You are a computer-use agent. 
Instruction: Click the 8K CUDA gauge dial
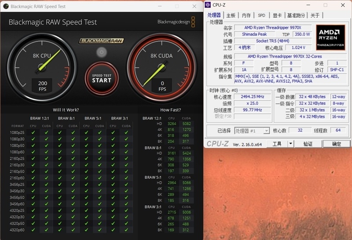(x=162, y=66)
